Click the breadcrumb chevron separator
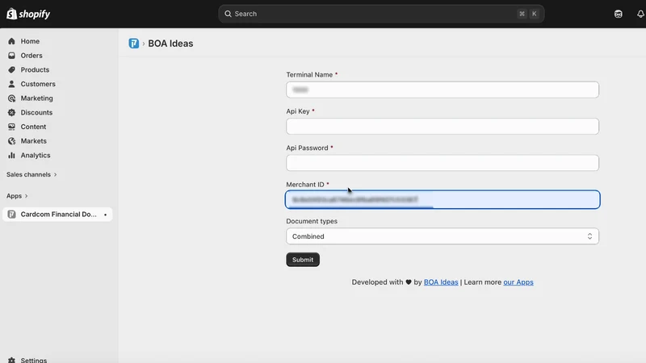Viewport: 646px width, 363px height. [x=144, y=44]
